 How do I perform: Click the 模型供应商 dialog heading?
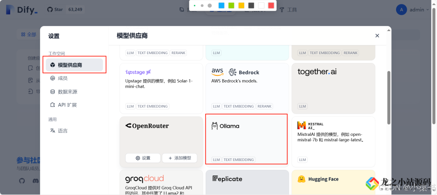click(x=132, y=36)
